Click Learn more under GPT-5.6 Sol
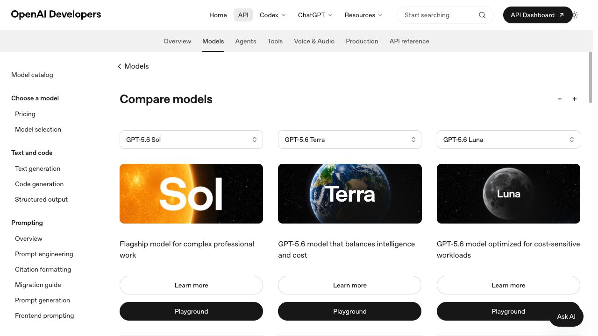Image resolution: width=598 pixels, height=336 pixels. (191, 285)
